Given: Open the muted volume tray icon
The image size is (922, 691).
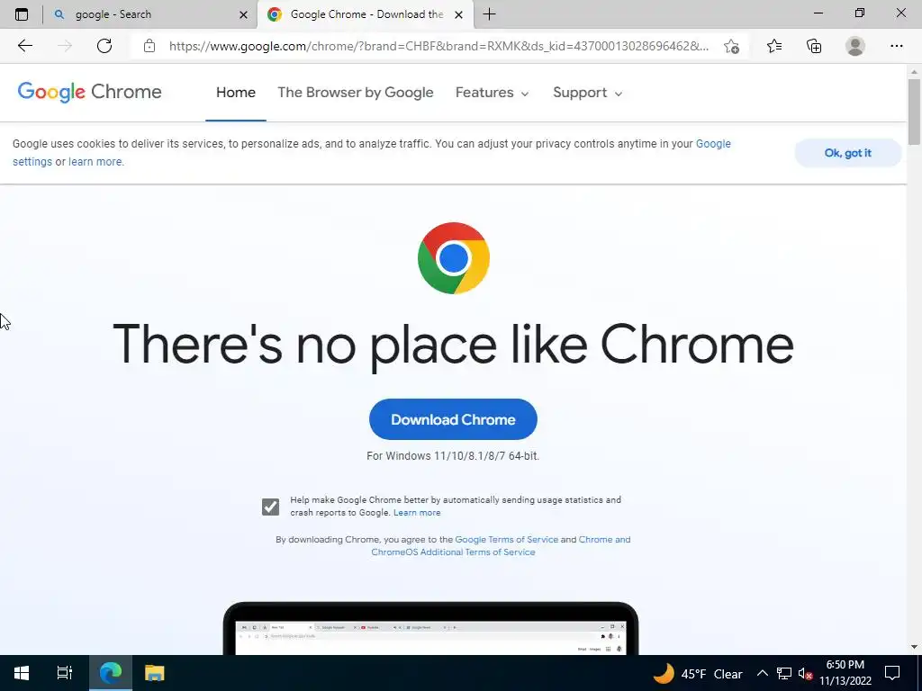Looking at the screenshot, I should [806, 673].
